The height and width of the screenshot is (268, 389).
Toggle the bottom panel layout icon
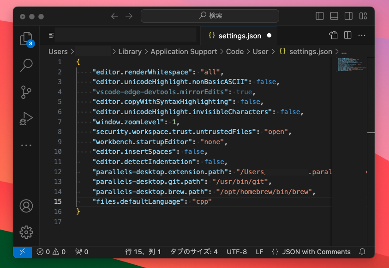click(334, 16)
